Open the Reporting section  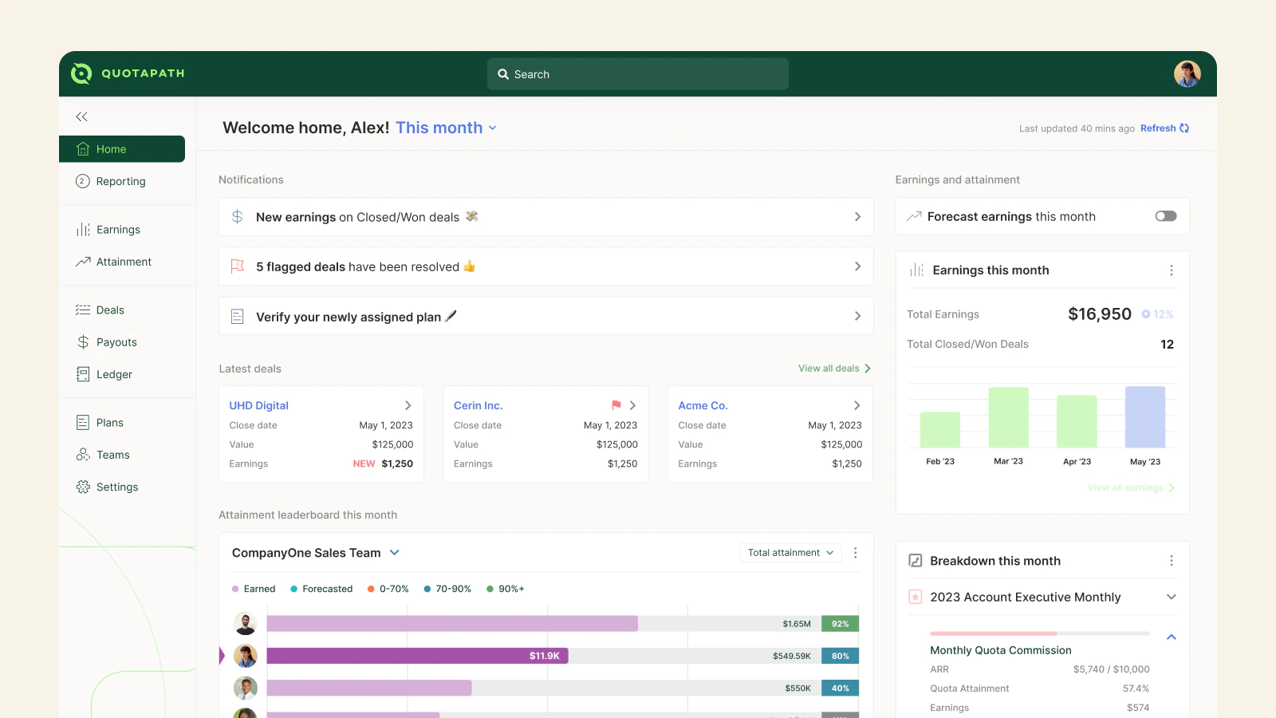(120, 181)
